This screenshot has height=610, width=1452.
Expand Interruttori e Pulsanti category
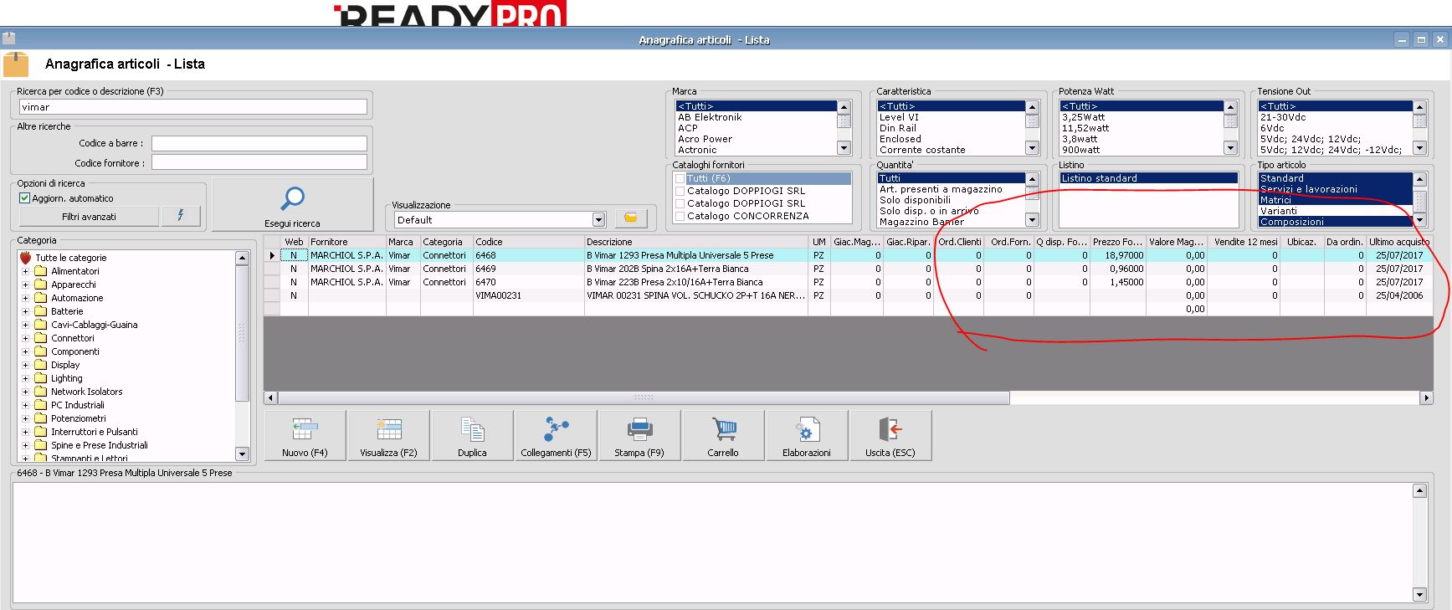25,432
